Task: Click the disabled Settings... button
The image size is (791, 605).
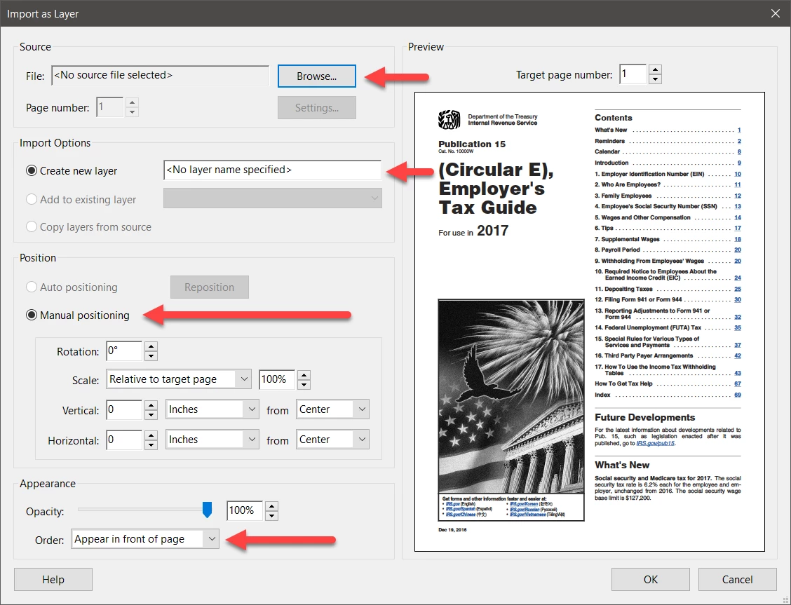Action: (x=316, y=108)
